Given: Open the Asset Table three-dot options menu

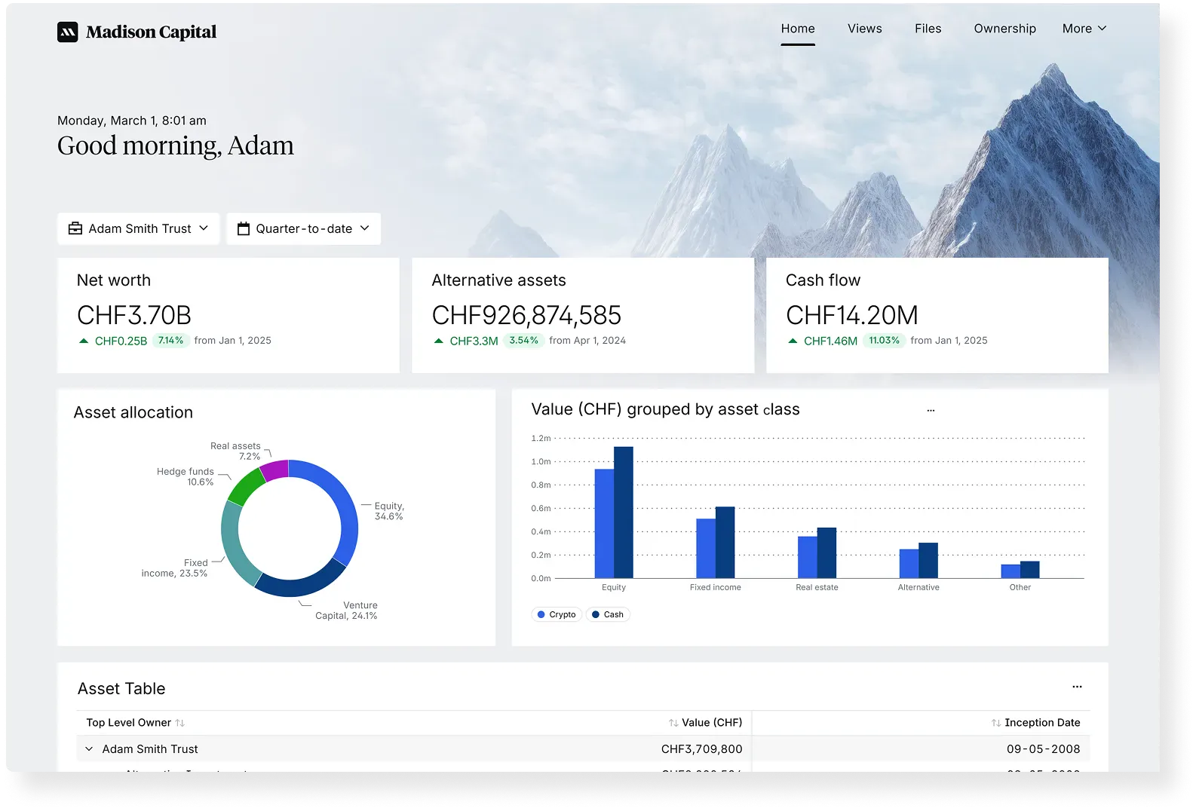Looking at the screenshot, I should (1077, 687).
